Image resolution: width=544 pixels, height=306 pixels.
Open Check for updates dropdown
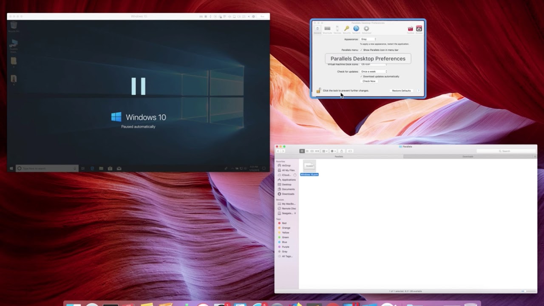point(374,71)
